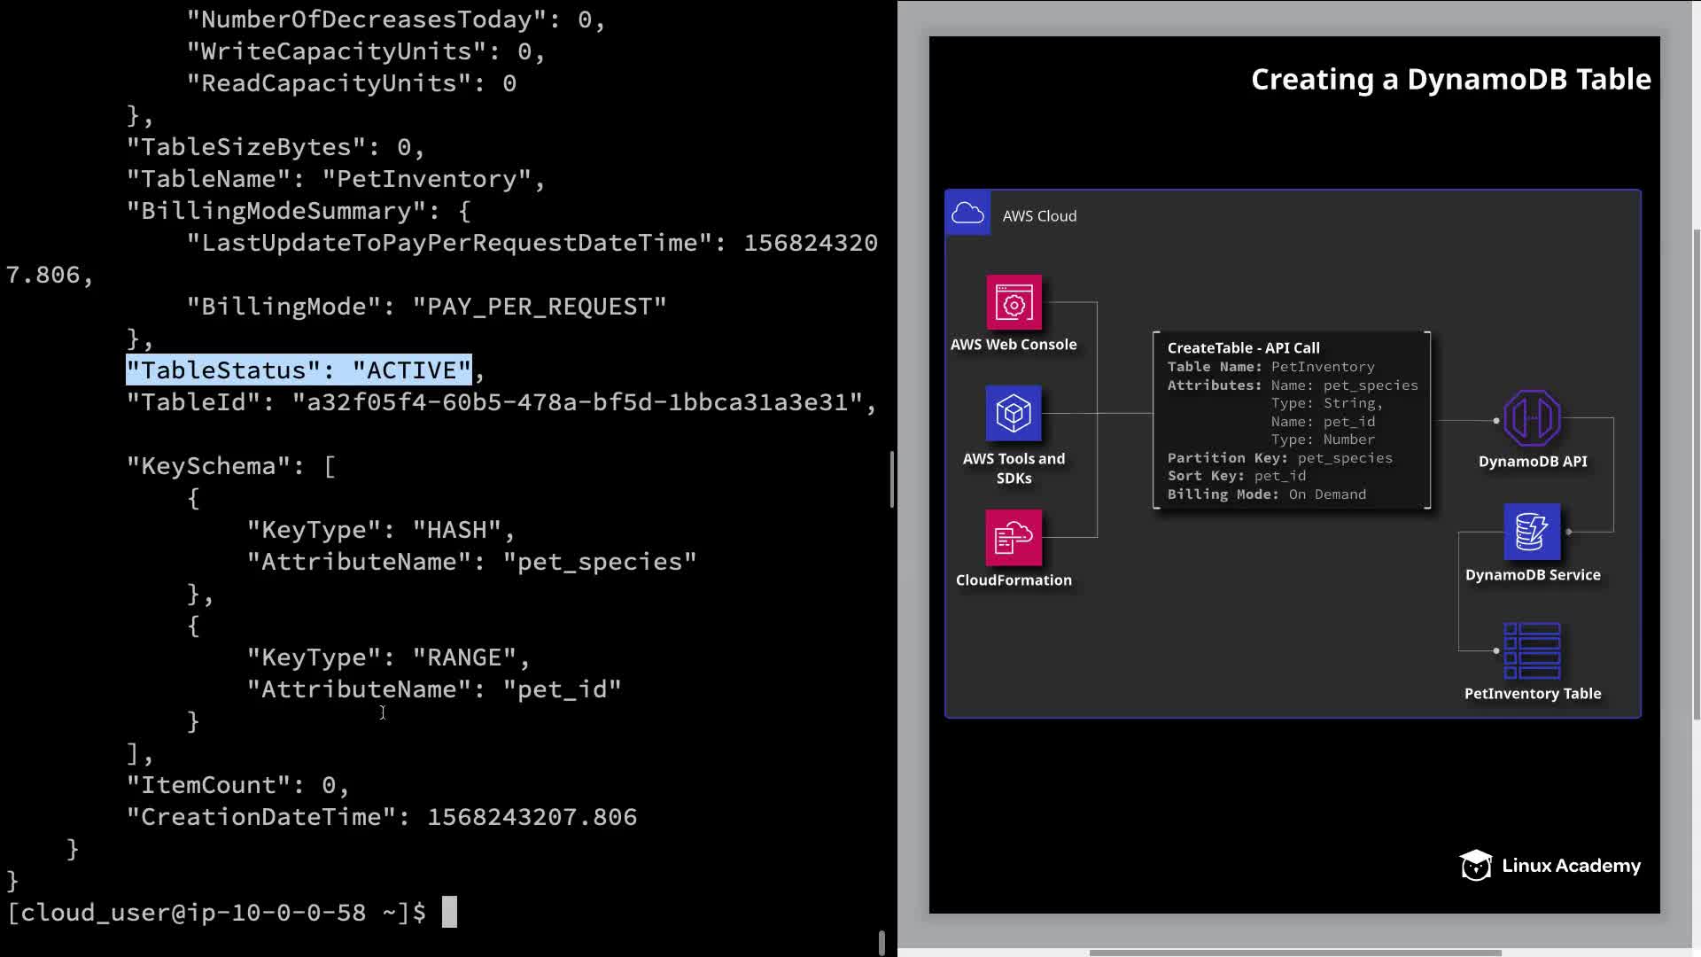Click the highlighted TableStatus ACTIVE text
The image size is (1701, 957).
coord(299,370)
